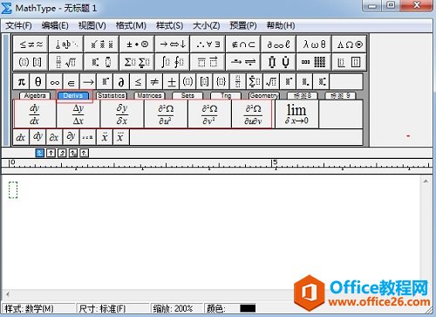Viewport: 436px width, 317px height.
Task: Insert the small ∂x expression
Action: point(54,137)
